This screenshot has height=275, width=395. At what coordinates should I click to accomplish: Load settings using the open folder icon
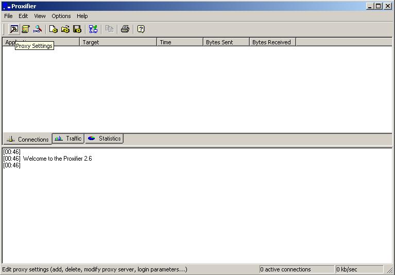pos(65,29)
